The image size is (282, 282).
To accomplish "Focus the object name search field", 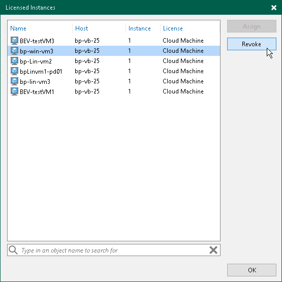I will 114,250.
